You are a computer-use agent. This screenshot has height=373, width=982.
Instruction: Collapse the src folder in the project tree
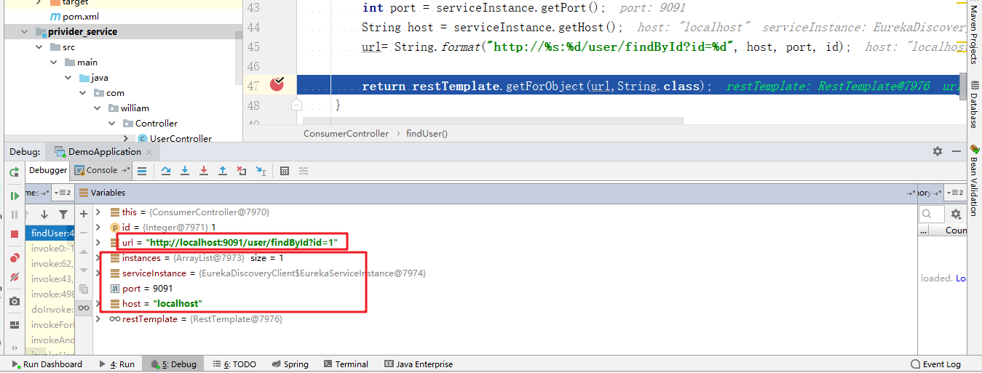39,47
